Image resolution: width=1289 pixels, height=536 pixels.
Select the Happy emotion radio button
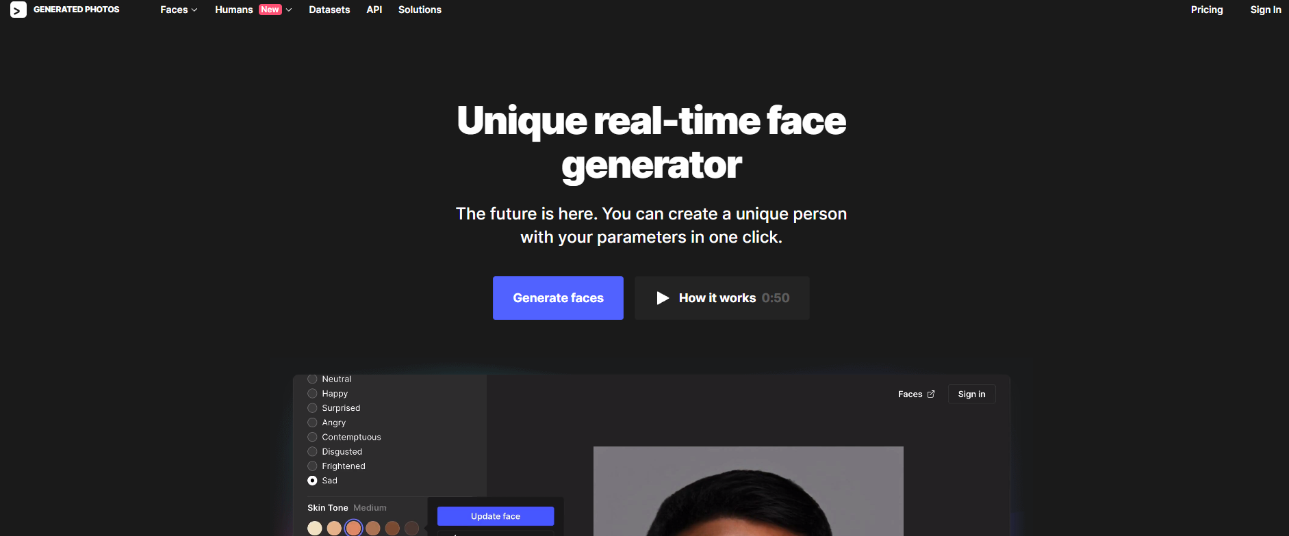click(x=312, y=394)
